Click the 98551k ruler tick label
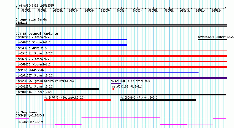This screenshot has height=128, width=234. 42,11
